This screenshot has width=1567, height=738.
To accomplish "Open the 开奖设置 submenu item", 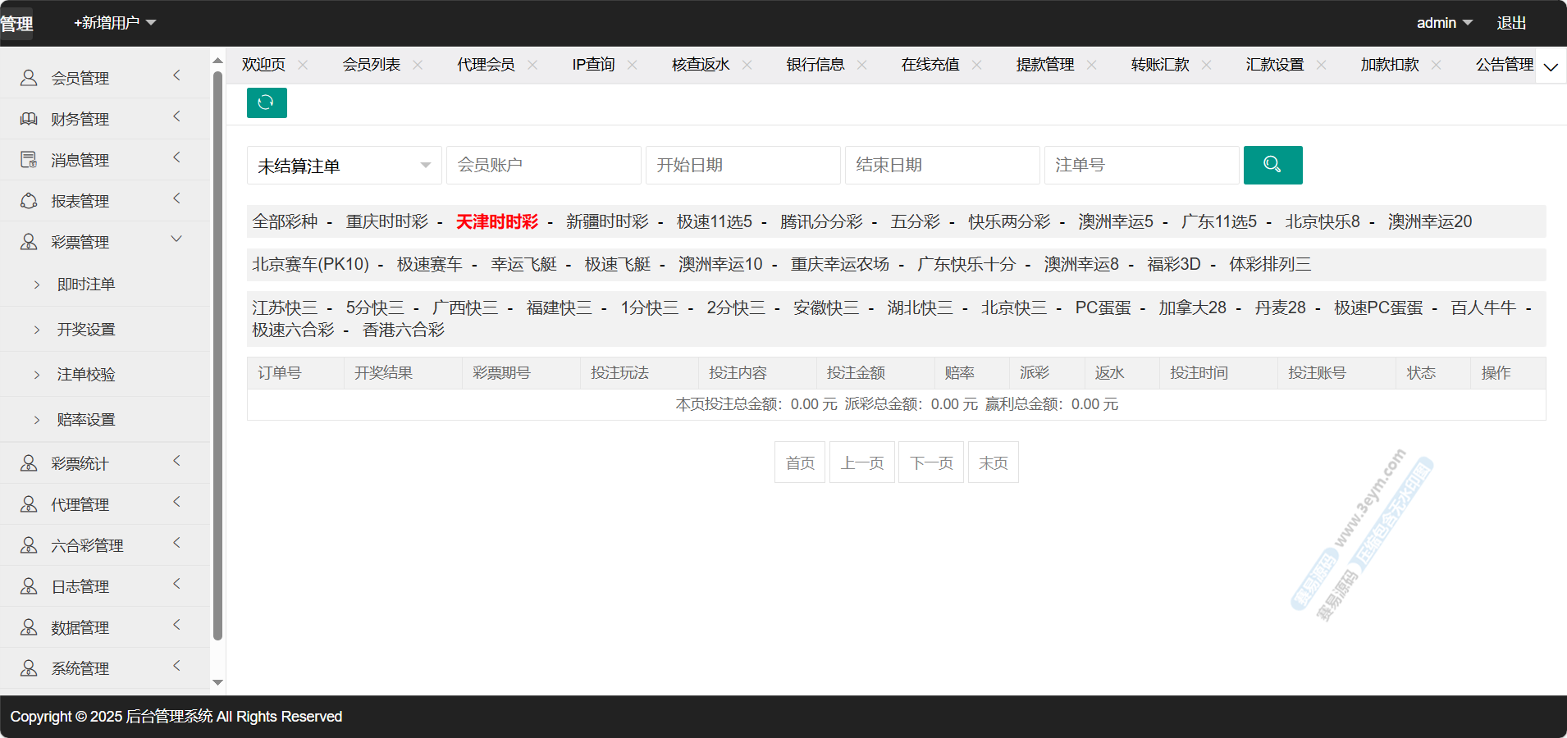I will (x=86, y=330).
